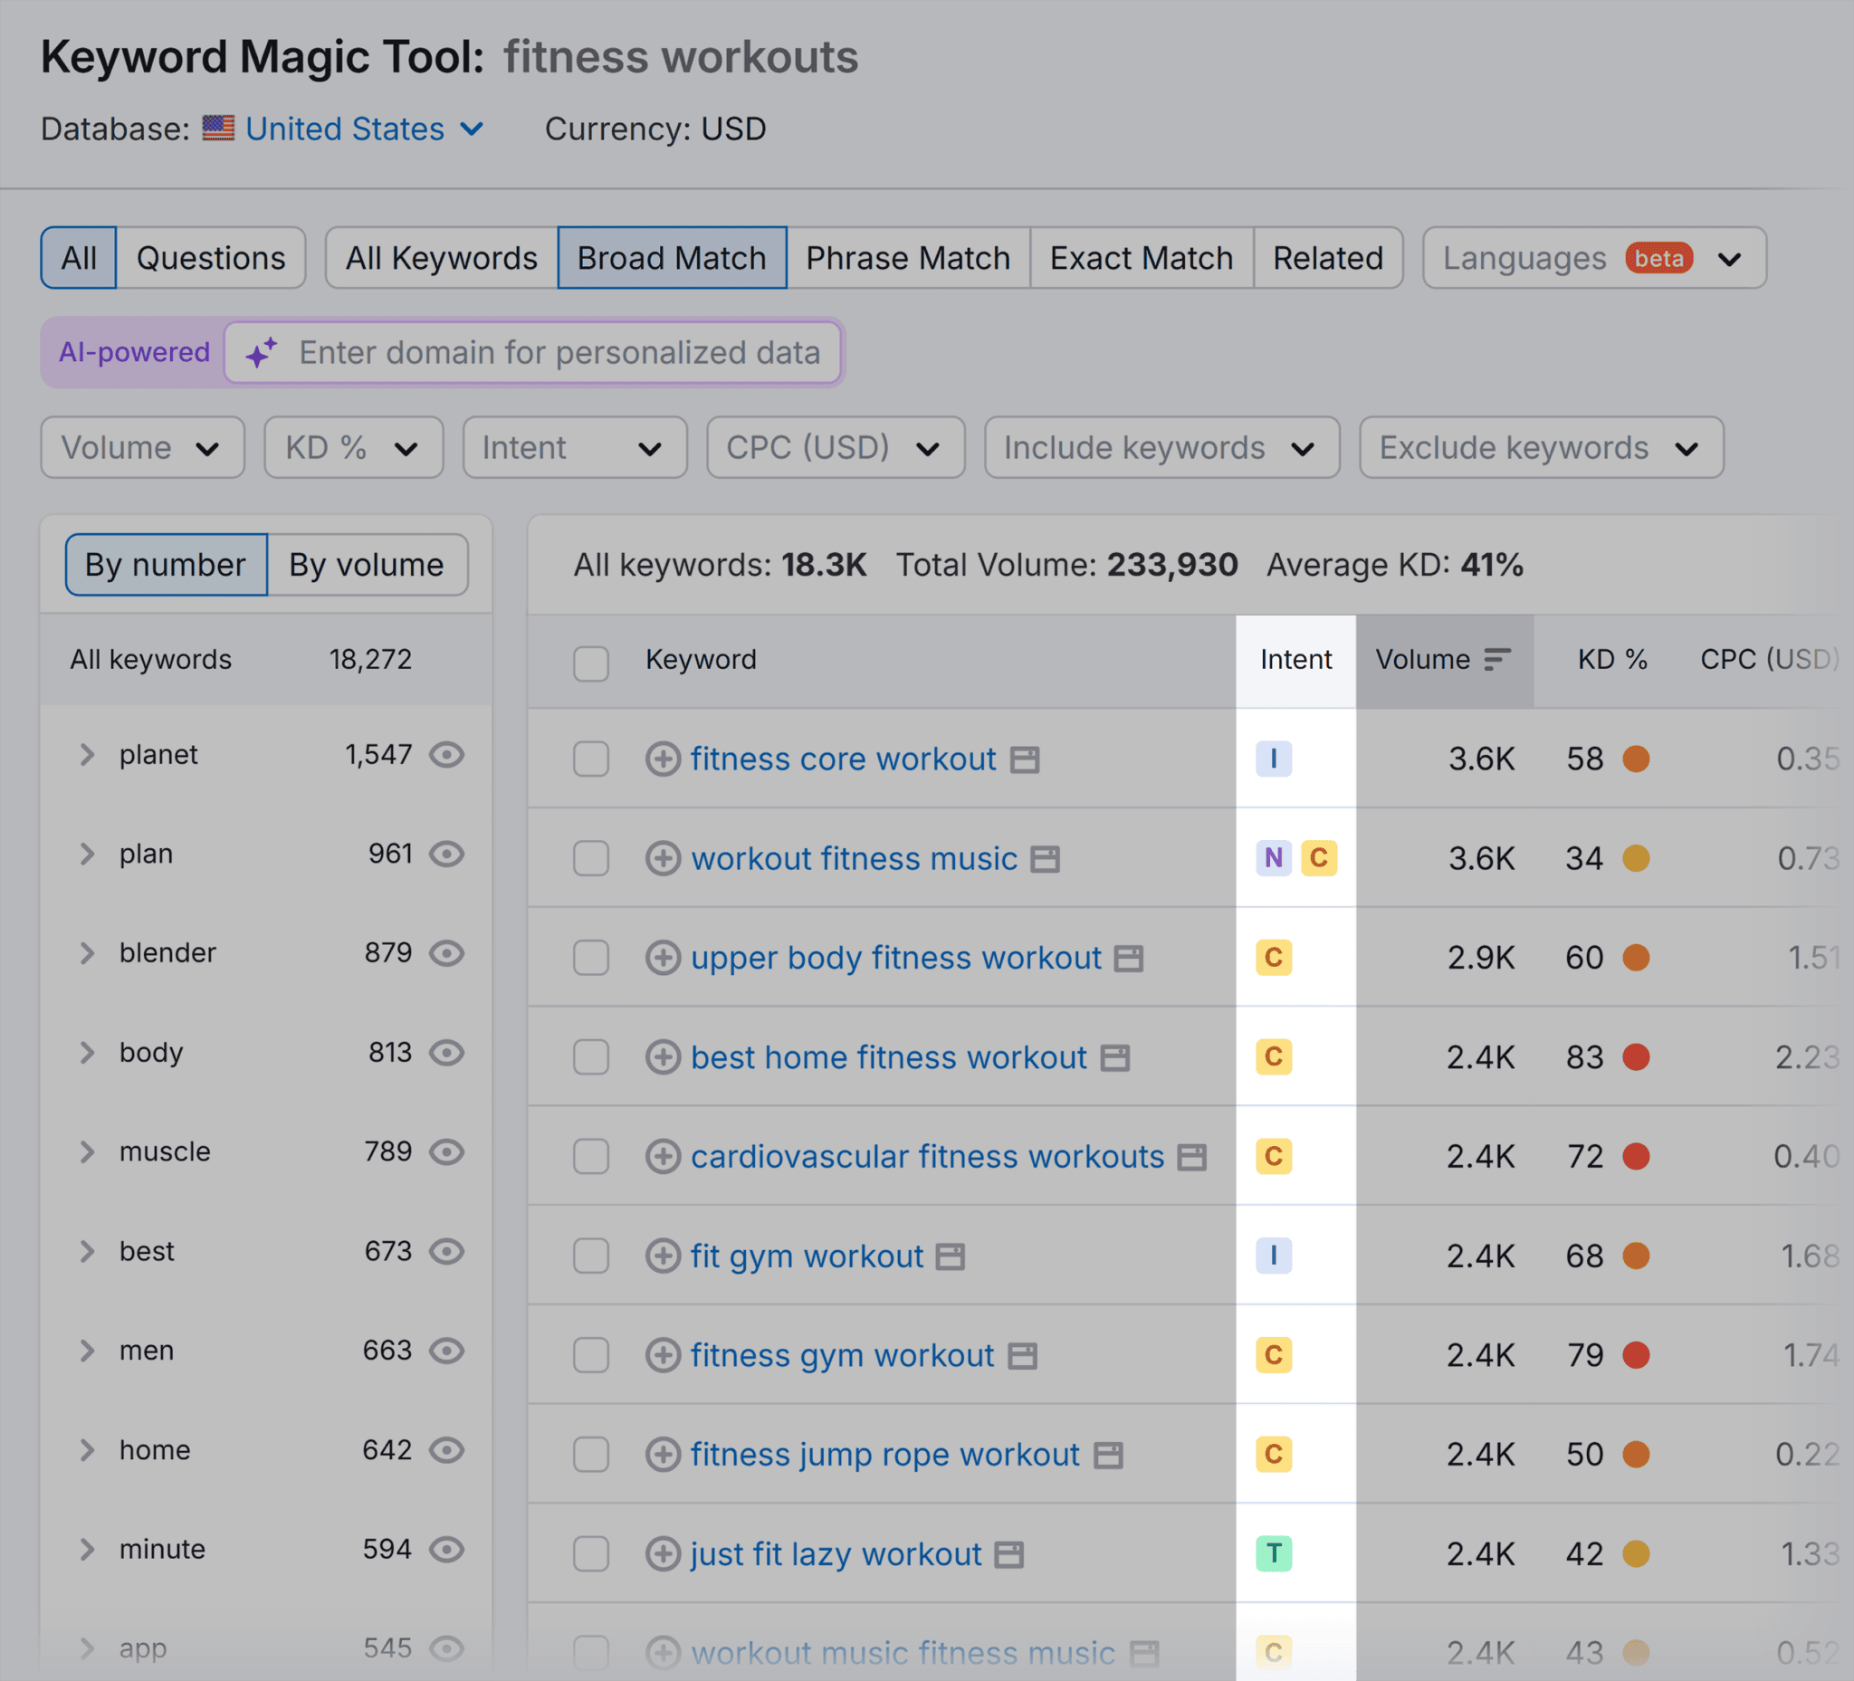The image size is (1854, 1681).
Task: Switch grouping to By volume
Action: click(x=367, y=565)
